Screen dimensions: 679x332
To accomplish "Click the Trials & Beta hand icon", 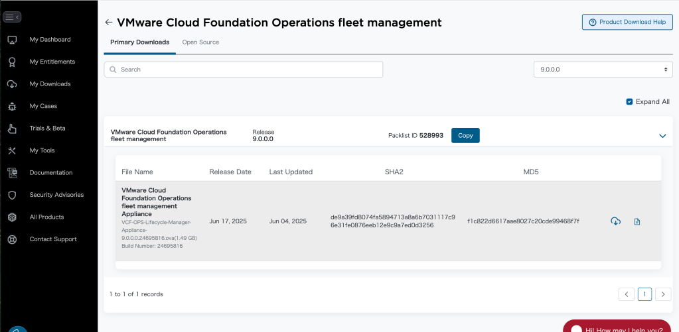I will 12,129.
